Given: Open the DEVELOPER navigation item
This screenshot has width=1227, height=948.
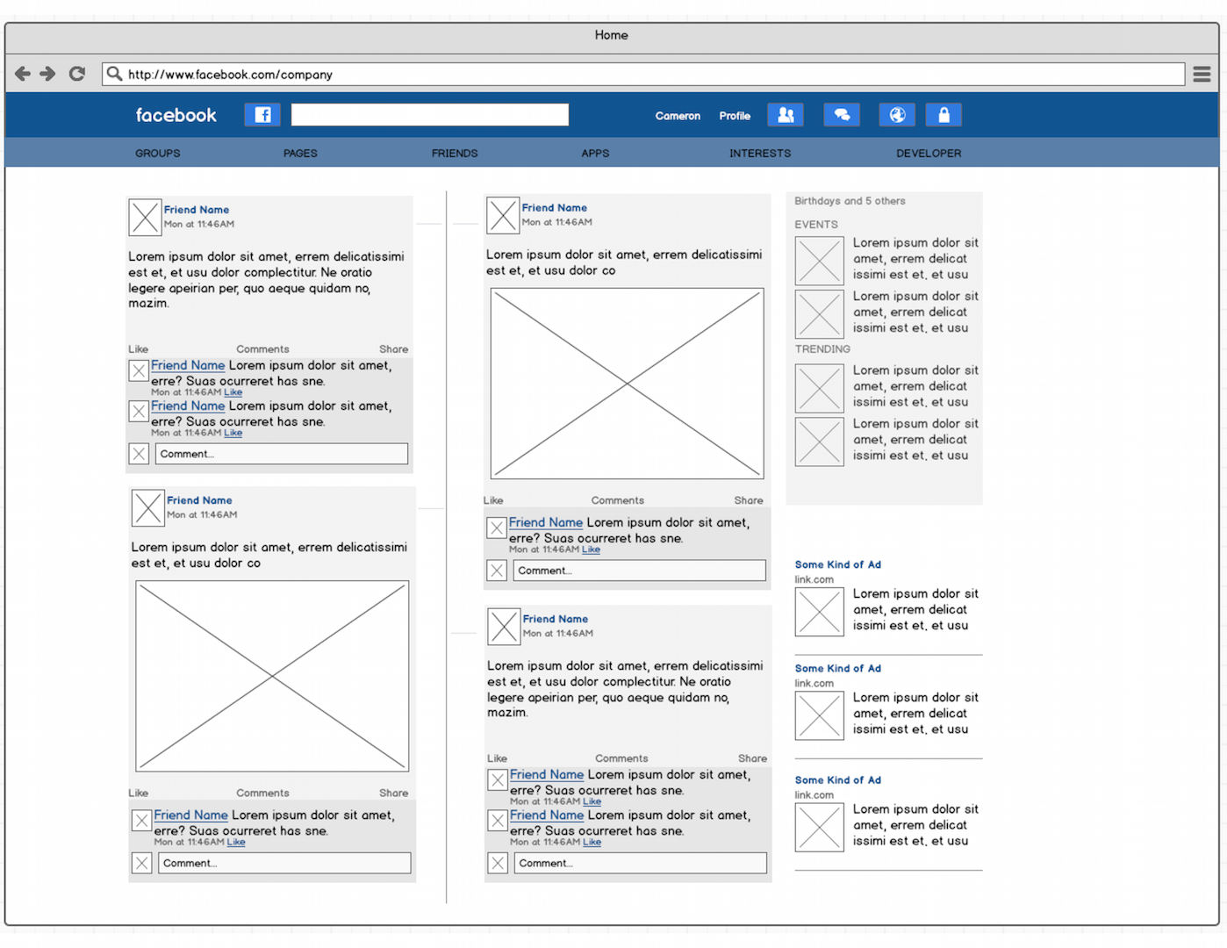Looking at the screenshot, I should coord(929,153).
